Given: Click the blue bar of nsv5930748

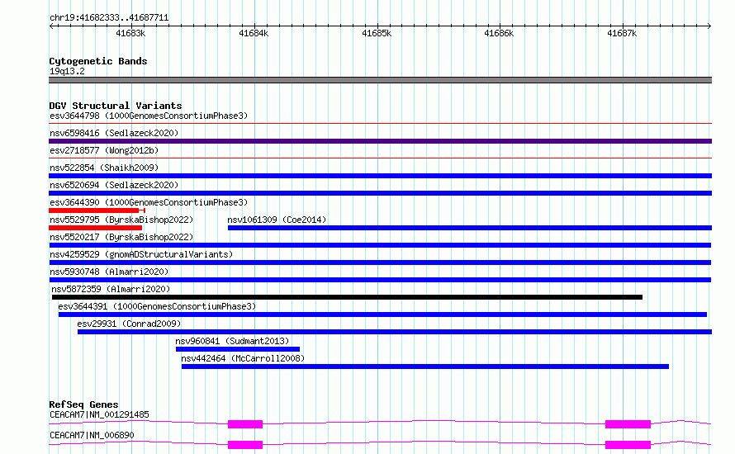Looking at the screenshot, I should tap(380, 280).
